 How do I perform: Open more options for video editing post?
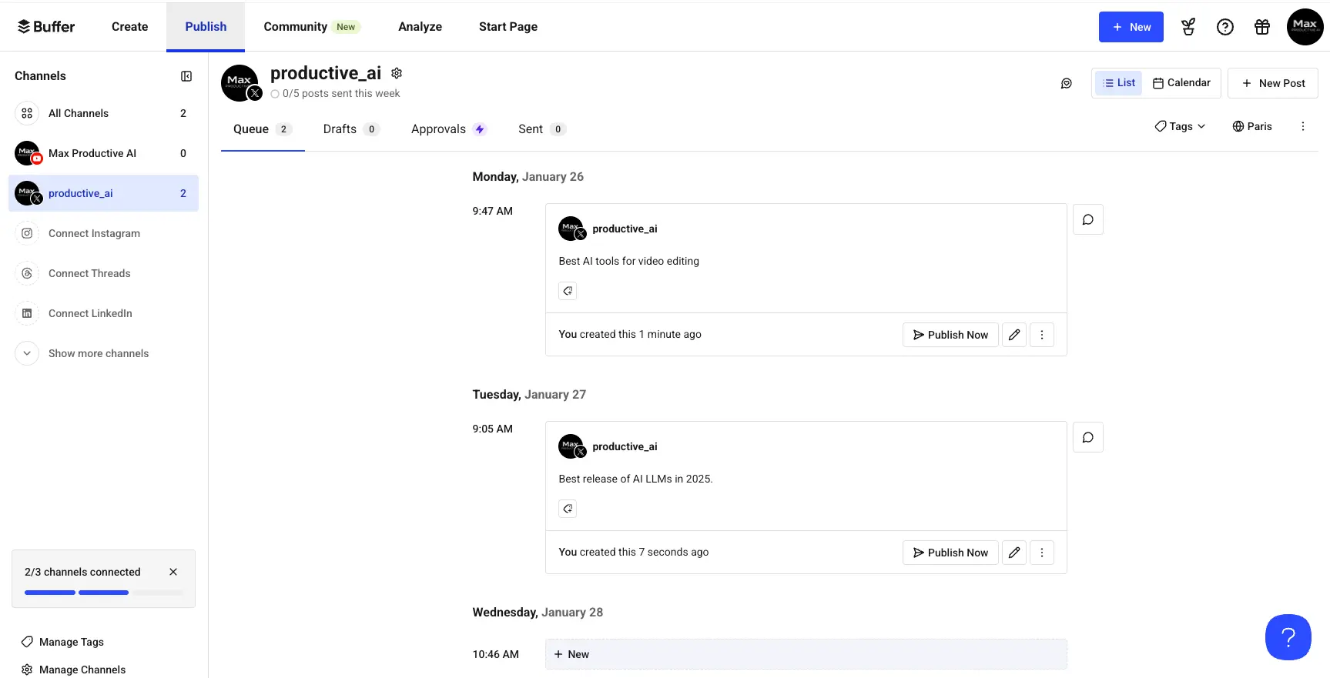coord(1041,335)
